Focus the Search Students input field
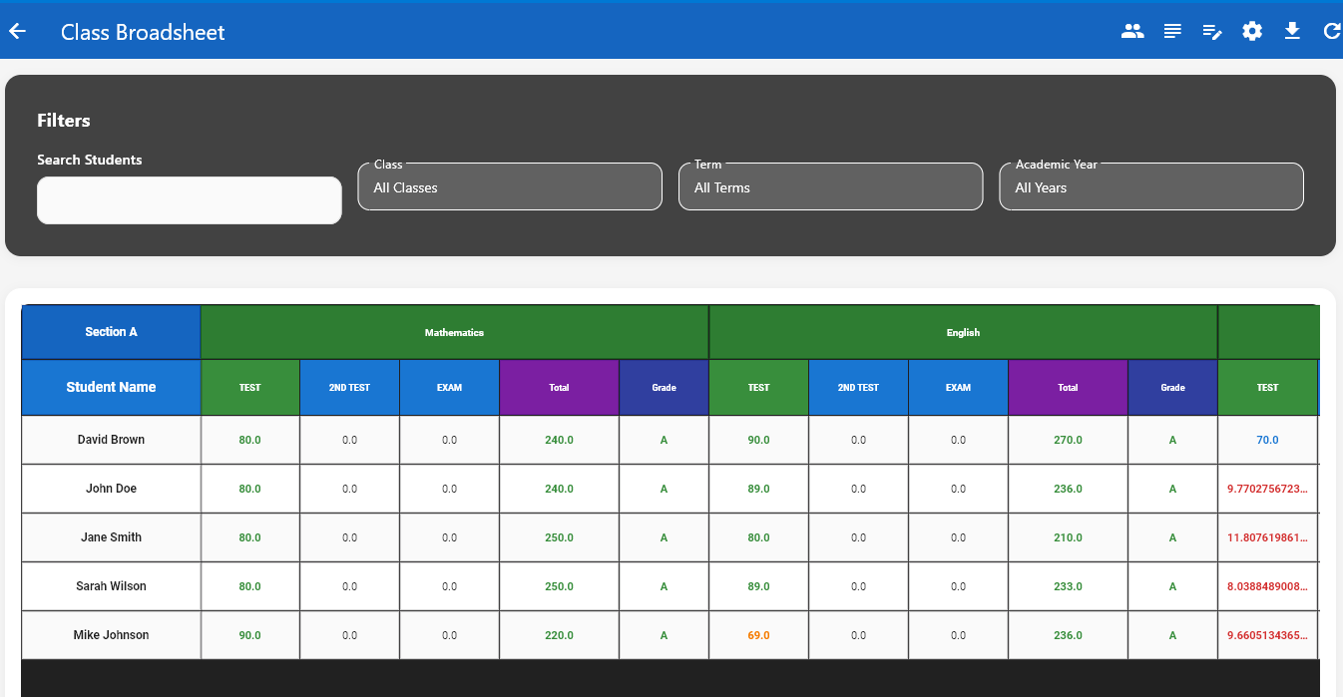The height and width of the screenshot is (697, 1343). coord(190,200)
